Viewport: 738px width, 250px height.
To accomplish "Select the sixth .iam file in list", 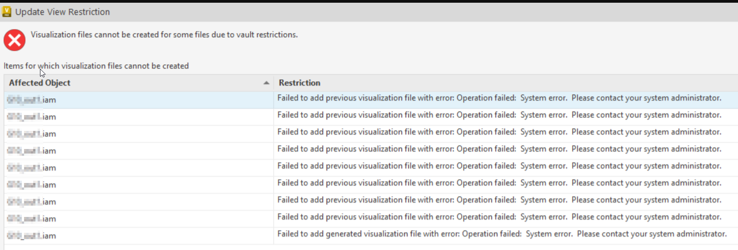I will pos(32,185).
